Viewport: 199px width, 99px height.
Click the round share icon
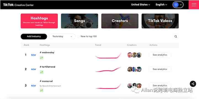(x=193, y=84)
